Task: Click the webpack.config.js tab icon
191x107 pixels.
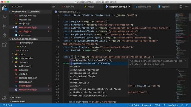Action: [x=107, y=7]
